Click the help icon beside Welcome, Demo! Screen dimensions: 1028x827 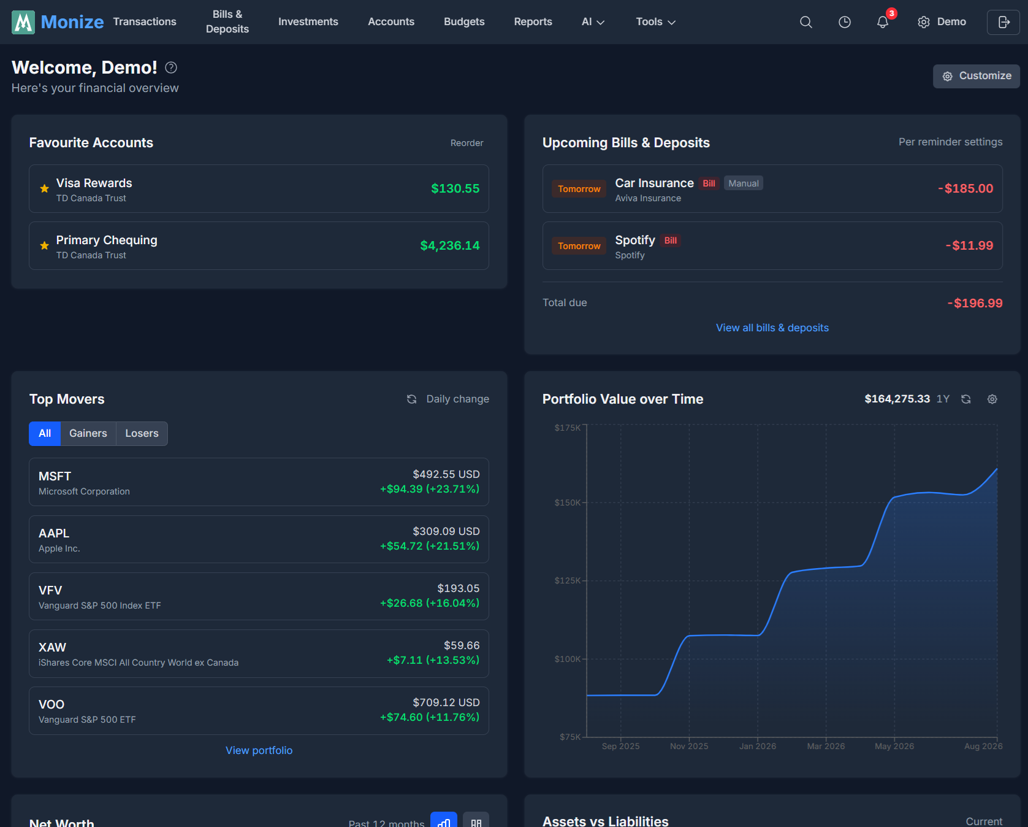point(171,67)
